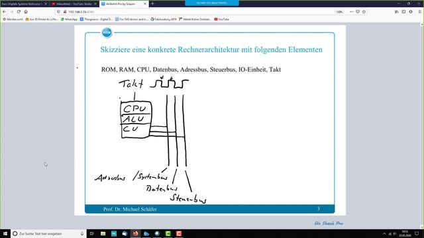
Task: Open the Library icon
Action: click(397, 12)
